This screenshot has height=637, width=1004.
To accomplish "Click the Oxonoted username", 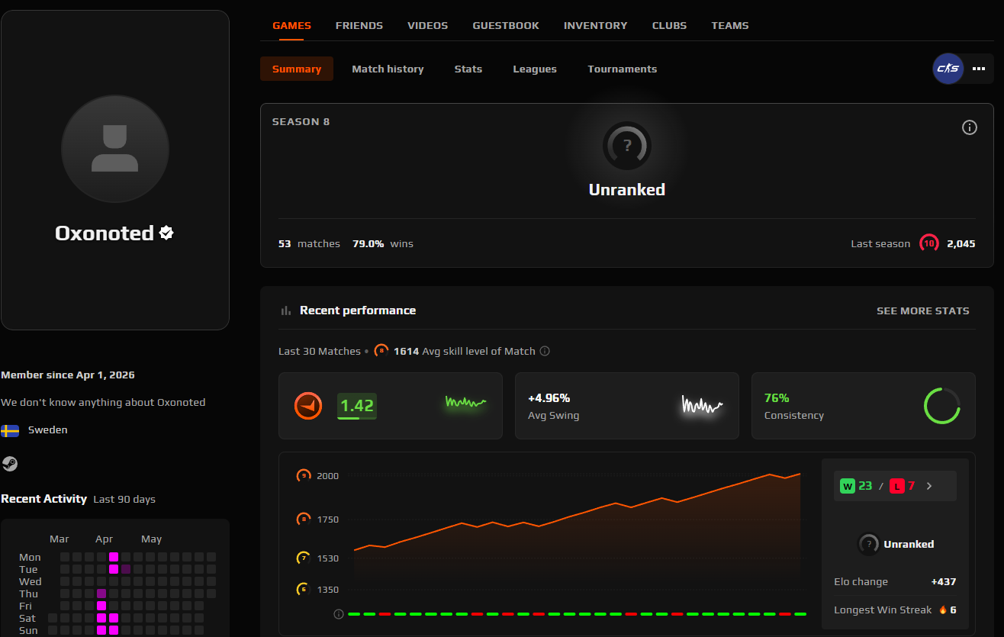I will click(105, 233).
